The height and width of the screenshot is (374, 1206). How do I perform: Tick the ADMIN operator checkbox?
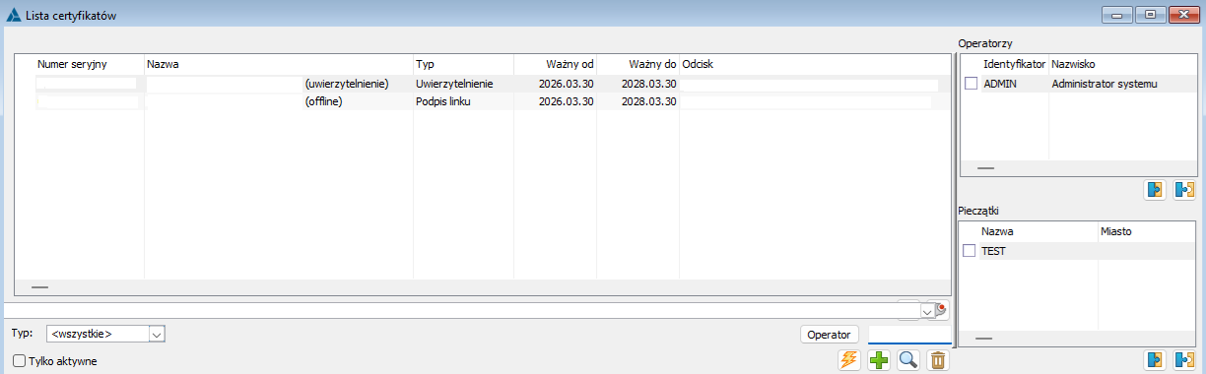pyautogui.click(x=971, y=84)
